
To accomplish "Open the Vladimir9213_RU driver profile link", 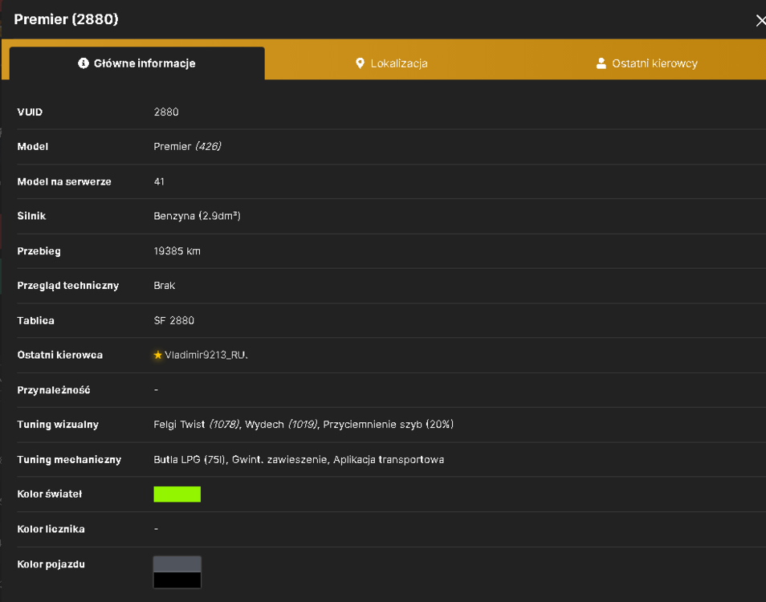I will [206, 355].
